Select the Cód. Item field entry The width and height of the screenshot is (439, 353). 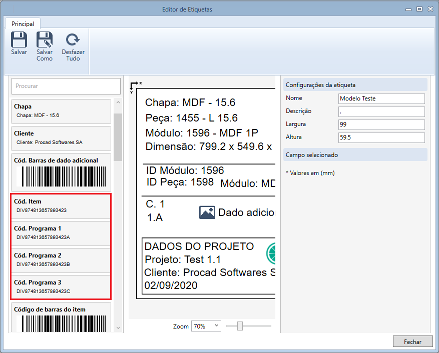(x=61, y=206)
